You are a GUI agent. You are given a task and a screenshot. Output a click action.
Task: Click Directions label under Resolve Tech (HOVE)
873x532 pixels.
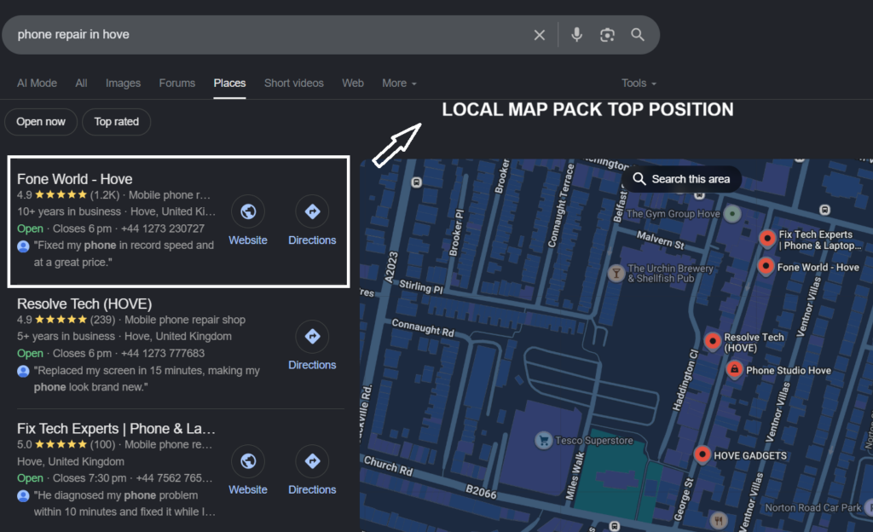tap(312, 365)
